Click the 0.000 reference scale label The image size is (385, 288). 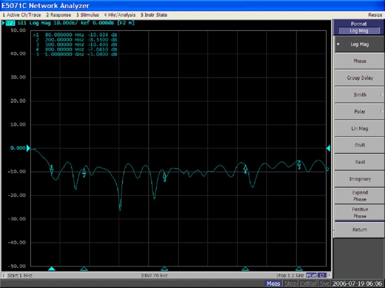tap(18, 148)
